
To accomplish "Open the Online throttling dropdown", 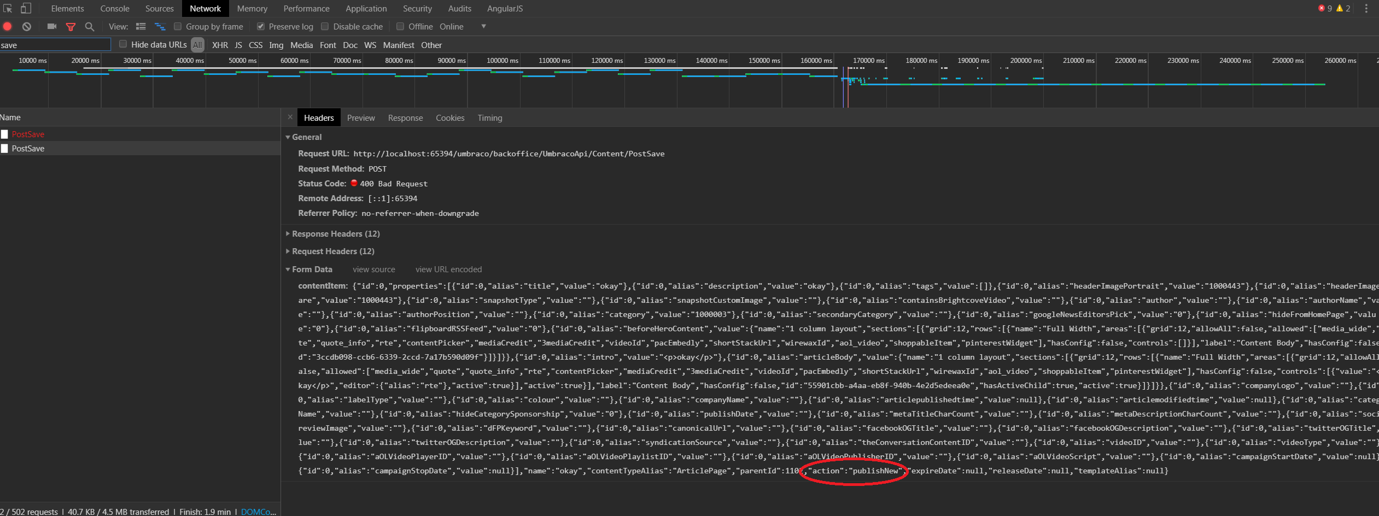I will [483, 26].
